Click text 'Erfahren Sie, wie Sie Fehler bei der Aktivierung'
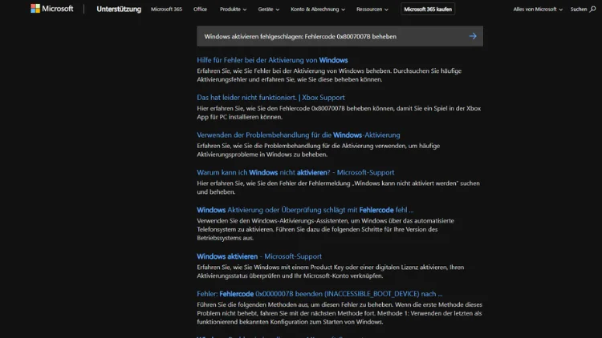 click(329, 75)
